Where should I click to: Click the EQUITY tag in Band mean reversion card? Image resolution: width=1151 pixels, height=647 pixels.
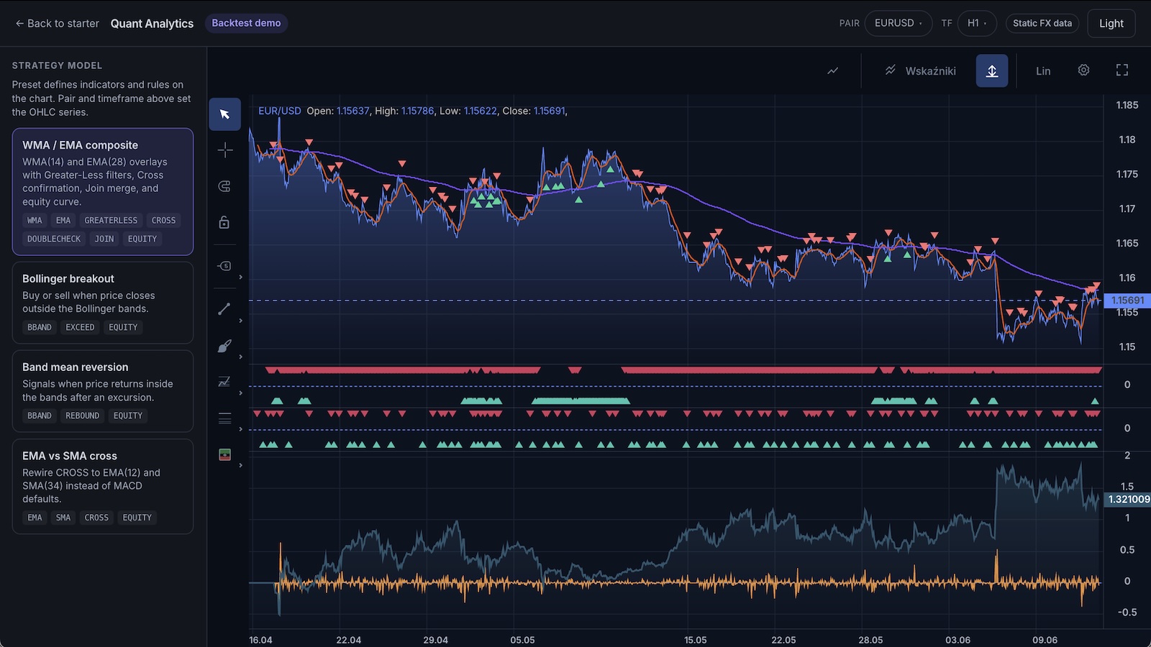(128, 416)
